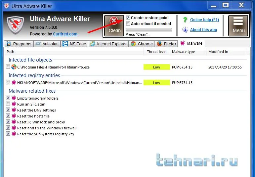Select the HKLM\SOFTWARE\Microsoft registry path text
Screen dimensions: 255x177
[x=80, y=83]
